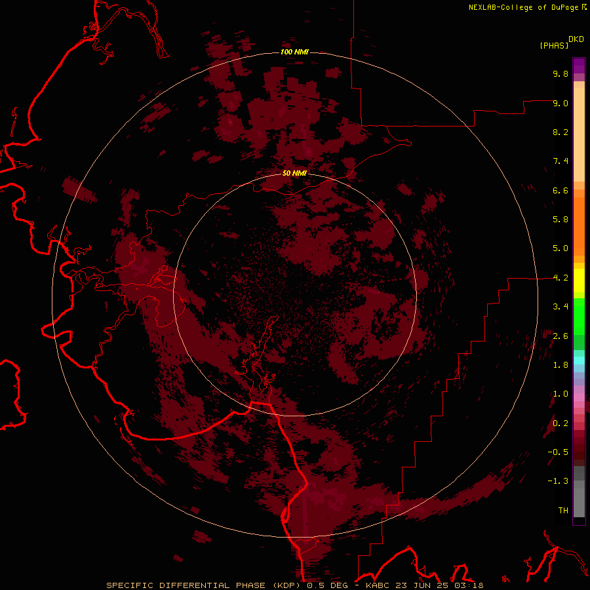Click the TH label at scale bottom
The height and width of the screenshot is (590, 590).
pyautogui.click(x=563, y=511)
